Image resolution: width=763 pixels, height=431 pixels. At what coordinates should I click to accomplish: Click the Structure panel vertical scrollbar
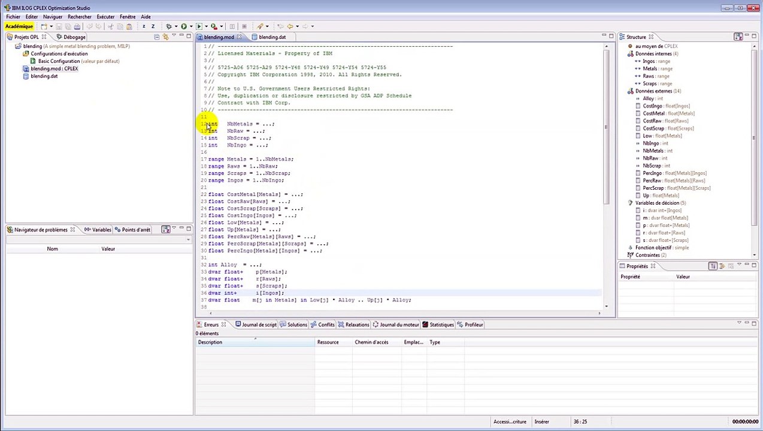tap(754, 138)
